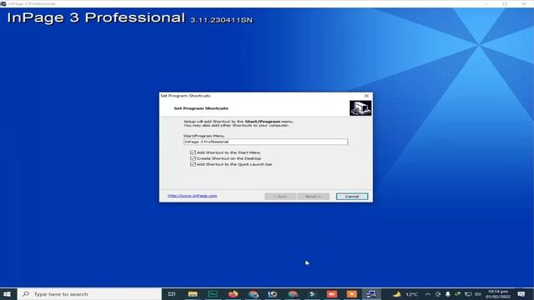This screenshot has width=534, height=300.
Task: Toggle 'Add Shortcut to the Start Menu' checkbox
Action: [193, 152]
